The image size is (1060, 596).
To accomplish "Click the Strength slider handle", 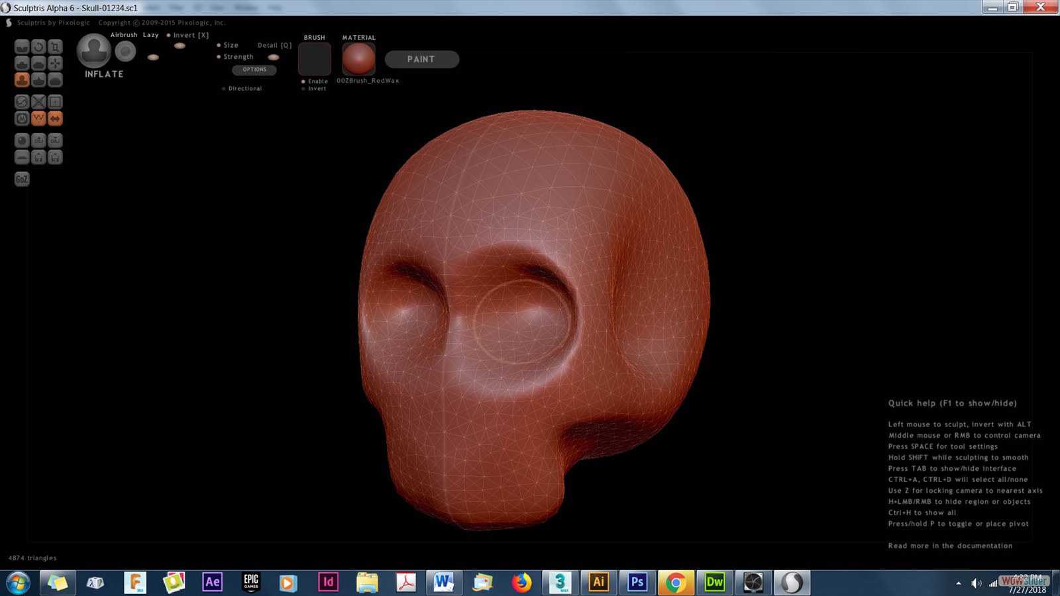I will pos(153,57).
